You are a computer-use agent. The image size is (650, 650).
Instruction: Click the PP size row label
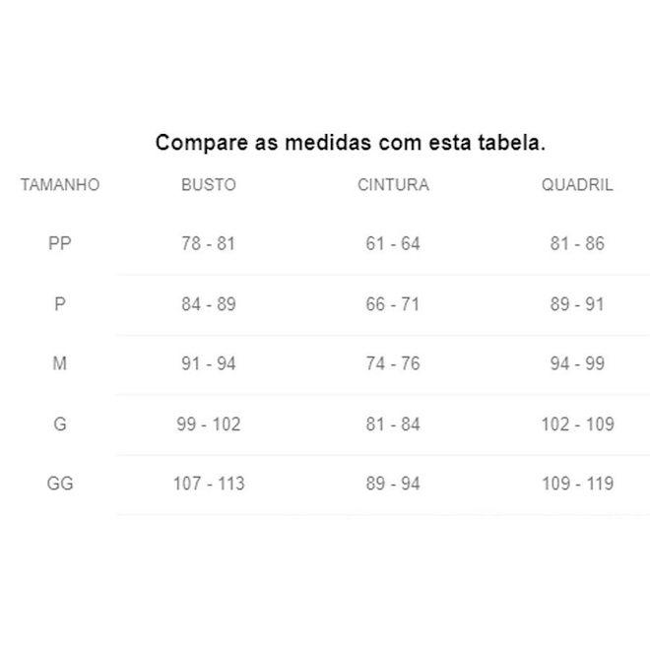tap(60, 244)
